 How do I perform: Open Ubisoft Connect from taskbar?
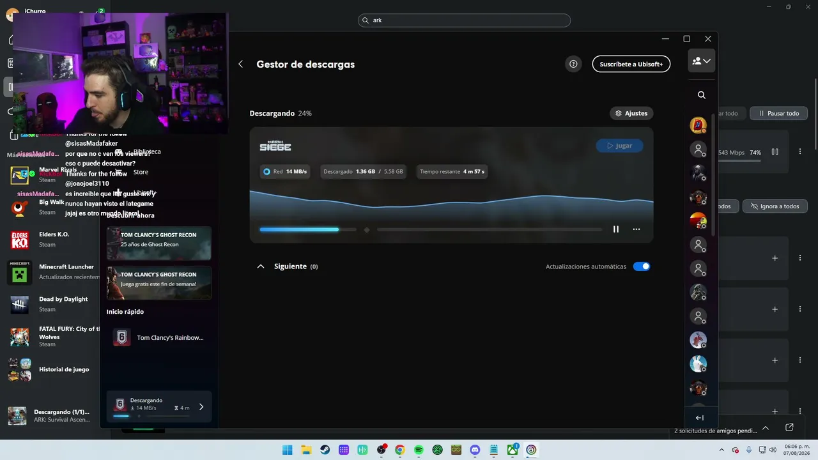coord(531,450)
